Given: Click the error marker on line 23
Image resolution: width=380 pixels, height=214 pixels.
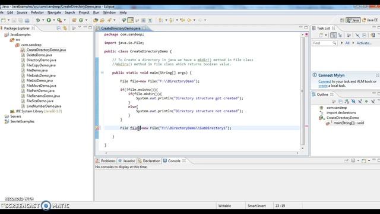Looking at the screenshot, I should (x=97, y=128).
